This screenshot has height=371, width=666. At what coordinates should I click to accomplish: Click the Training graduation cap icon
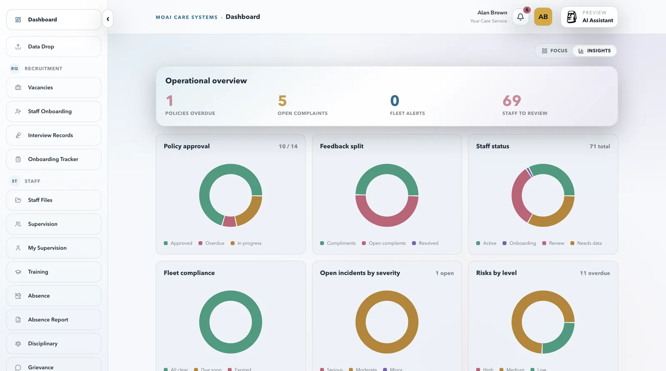[x=18, y=272]
